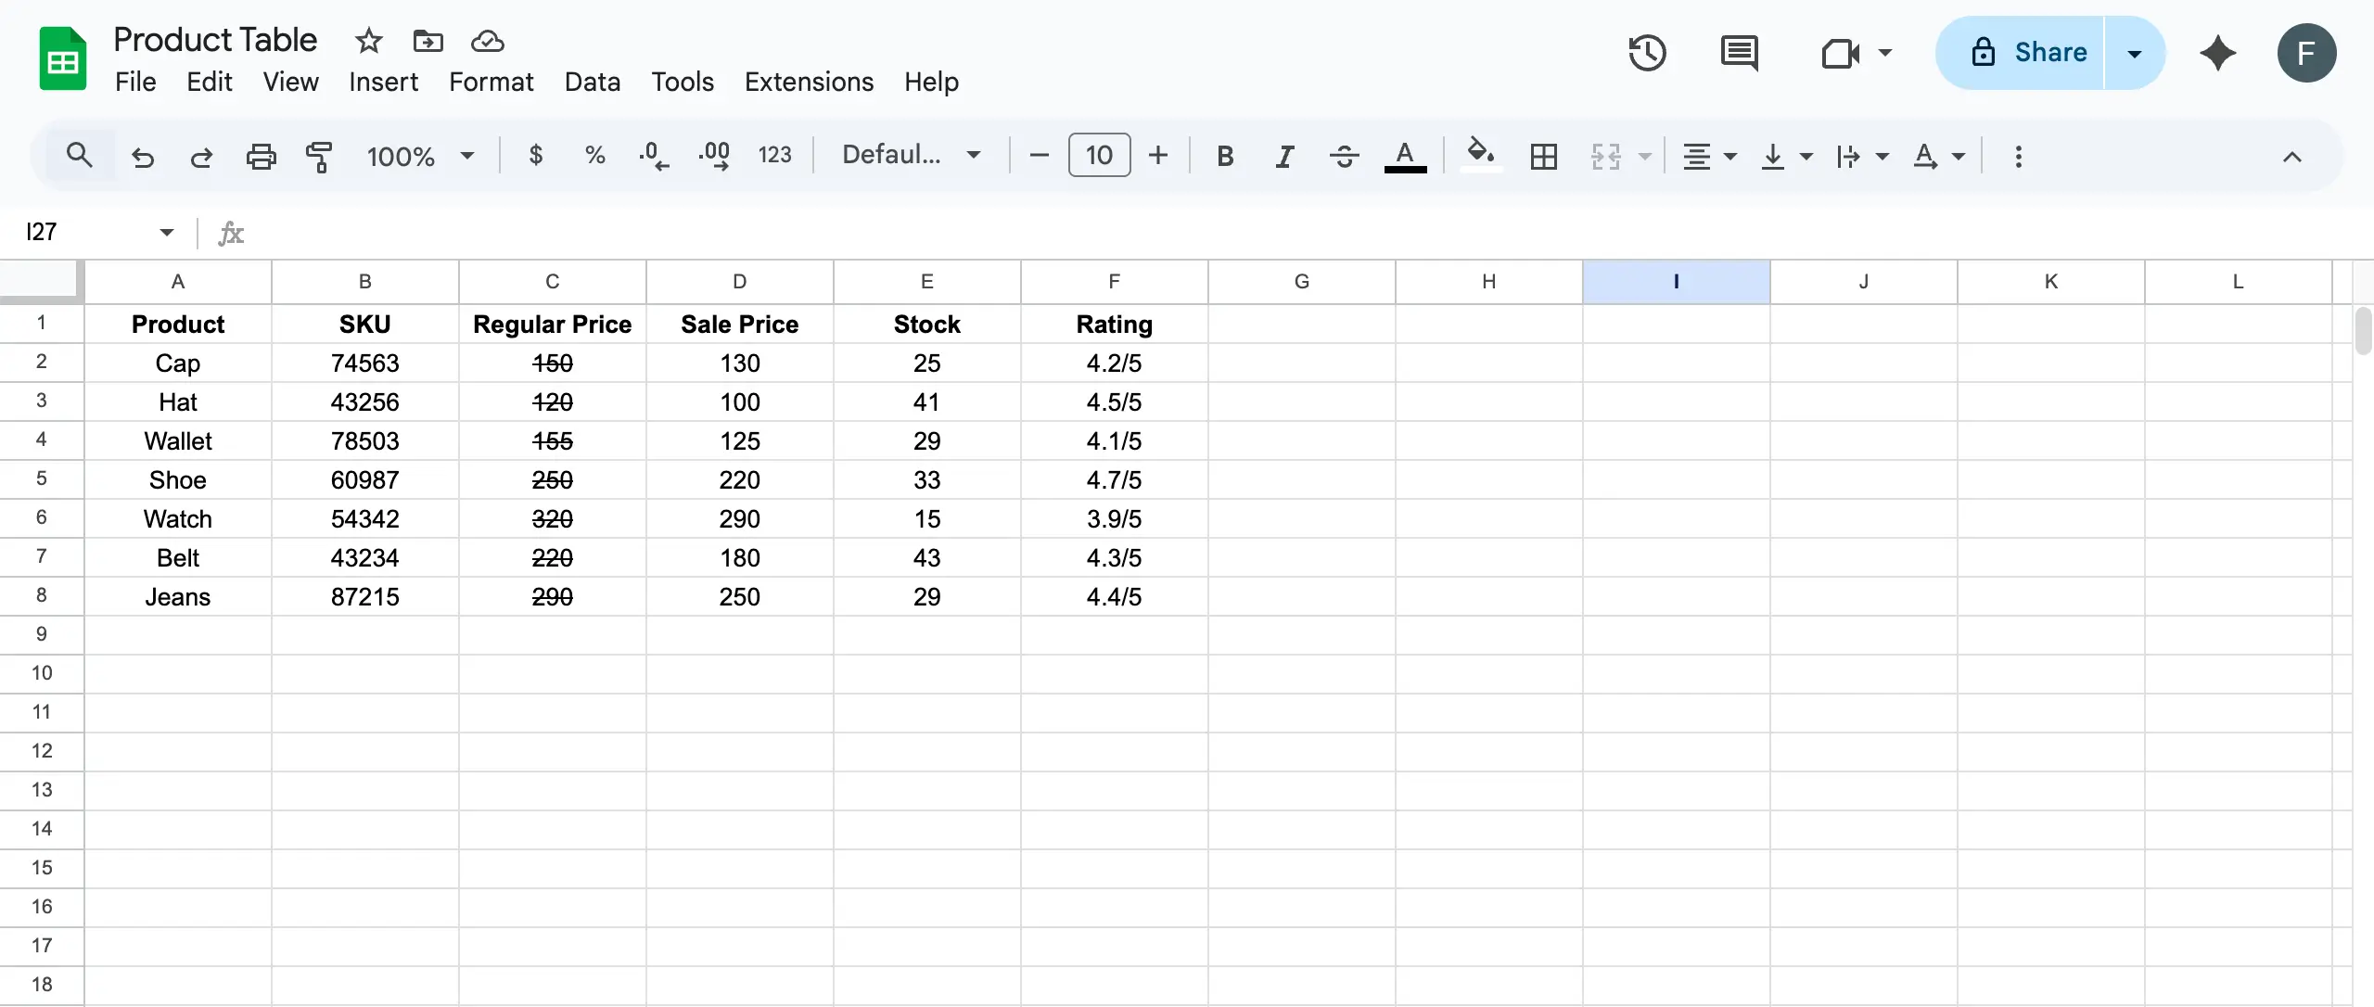Open the font family dropdown
This screenshot has width=2374, height=1007.
(x=913, y=155)
